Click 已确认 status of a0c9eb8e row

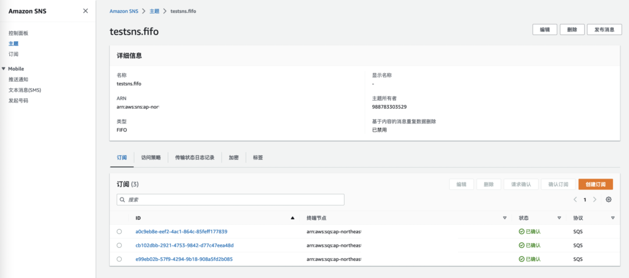[x=529, y=231]
